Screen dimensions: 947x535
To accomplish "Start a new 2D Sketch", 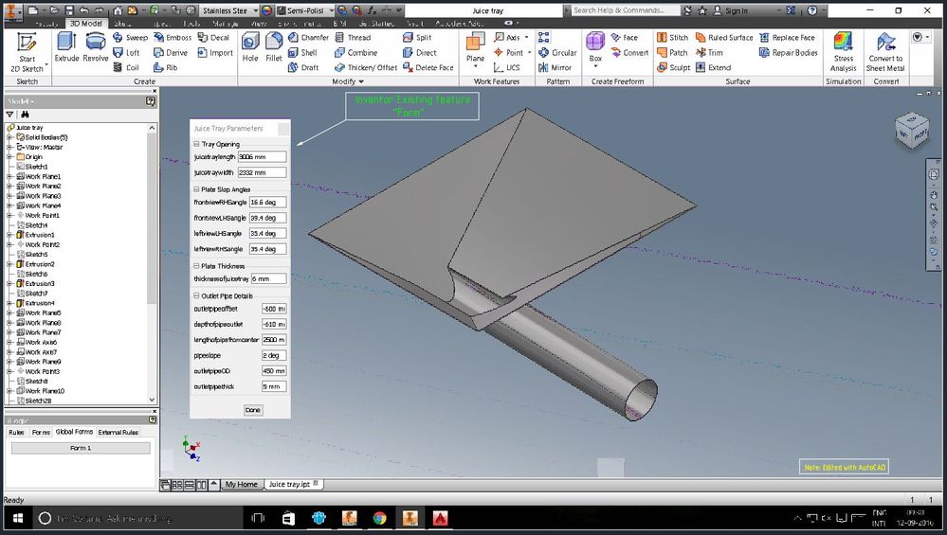I will pyautogui.click(x=27, y=52).
